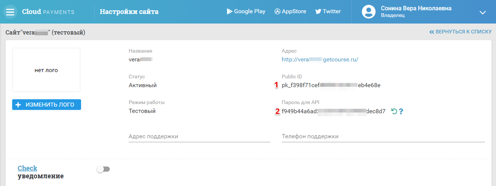This screenshot has height=186, width=496.
Task: Expand the user account dropdown arrow
Action: (482, 12)
